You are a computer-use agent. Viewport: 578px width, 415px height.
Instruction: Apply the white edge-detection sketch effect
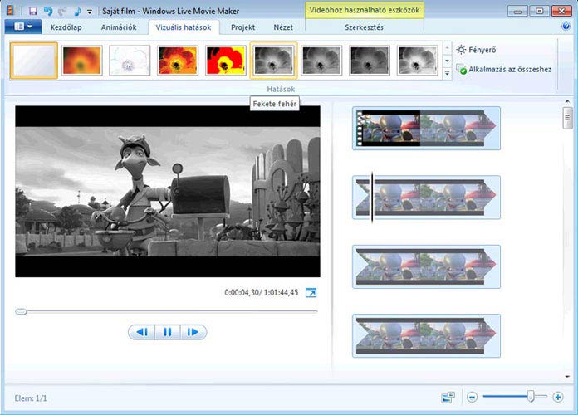[130, 61]
